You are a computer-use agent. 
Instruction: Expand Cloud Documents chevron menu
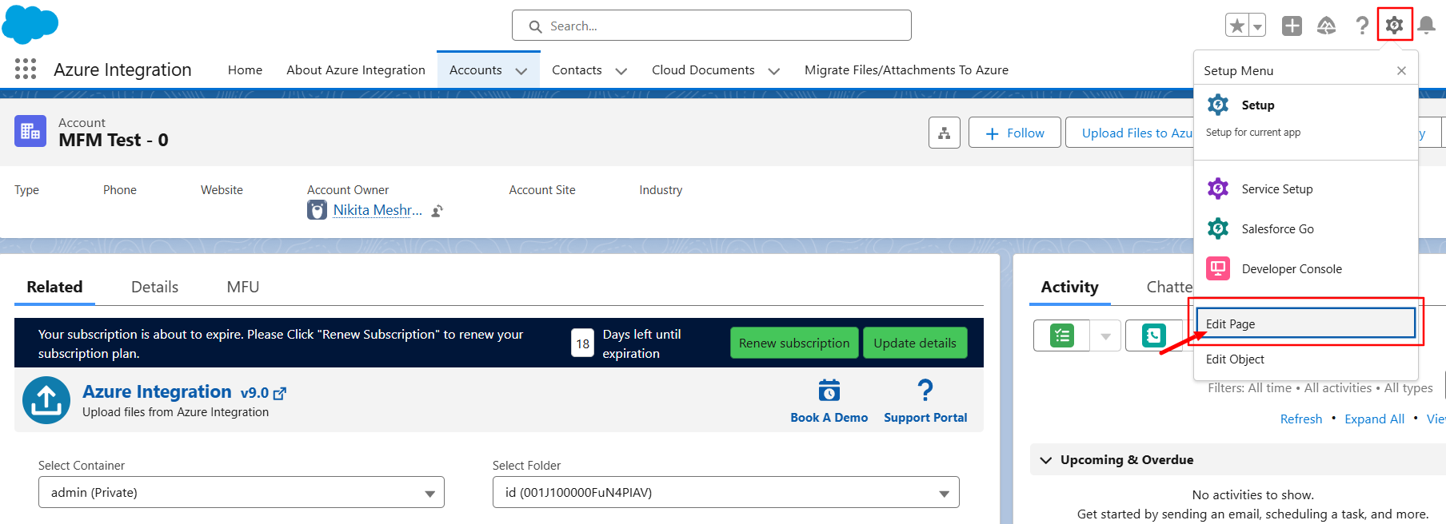click(774, 71)
